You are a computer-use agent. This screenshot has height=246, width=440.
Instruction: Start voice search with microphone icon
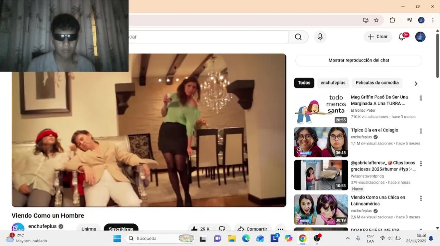coord(320,37)
